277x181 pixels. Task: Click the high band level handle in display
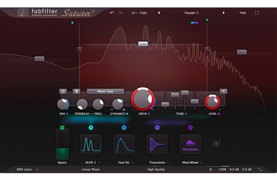(242, 52)
